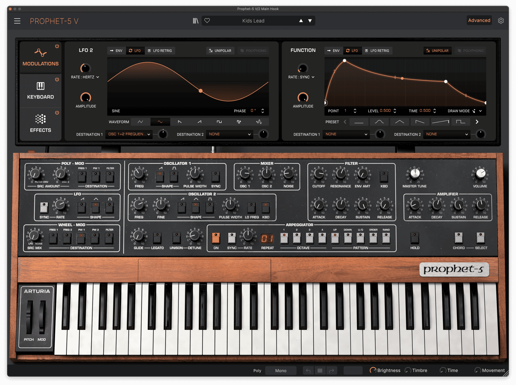This screenshot has width=516, height=385.
Task: Enable LFO Retrig in the FUNCTION panel
Action: pyautogui.click(x=377, y=50)
